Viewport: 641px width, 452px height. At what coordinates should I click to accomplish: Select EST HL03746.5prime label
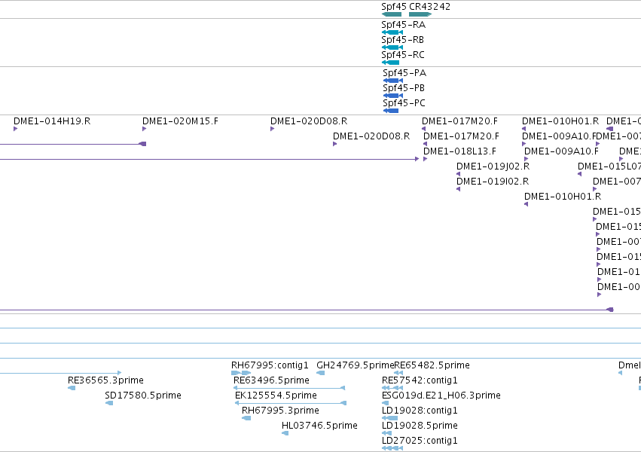pyautogui.click(x=319, y=426)
